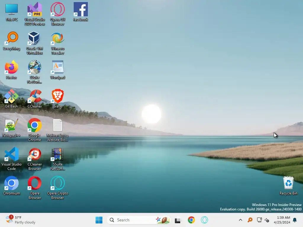Show hidden system tray icons
This screenshot has height=227, width=303.
pos(240,220)
